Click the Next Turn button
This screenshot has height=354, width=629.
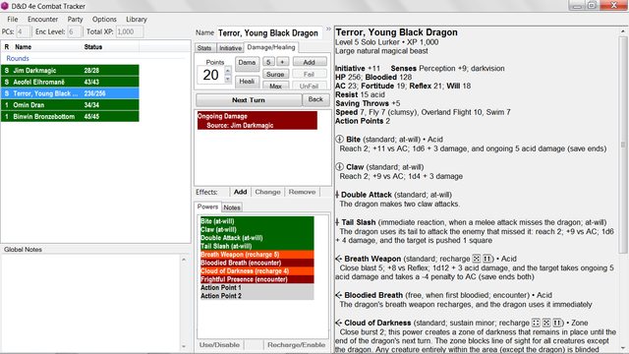point(249,100)
